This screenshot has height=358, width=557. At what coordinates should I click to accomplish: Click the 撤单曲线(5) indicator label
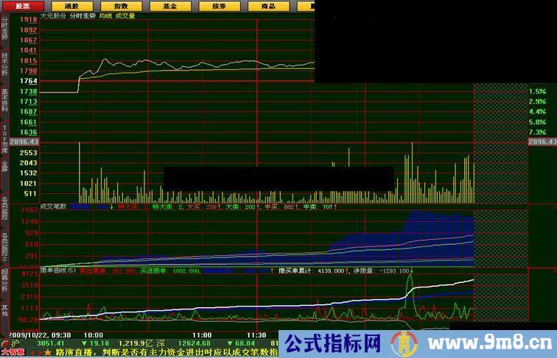click(58, 271)
